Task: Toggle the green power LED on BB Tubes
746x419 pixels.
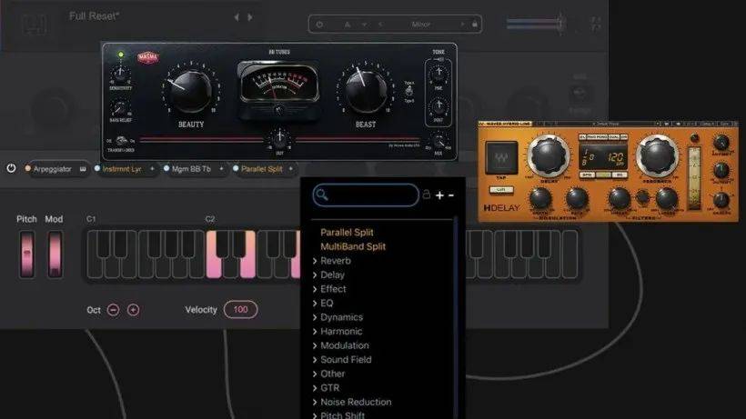Action: (121, 55)
